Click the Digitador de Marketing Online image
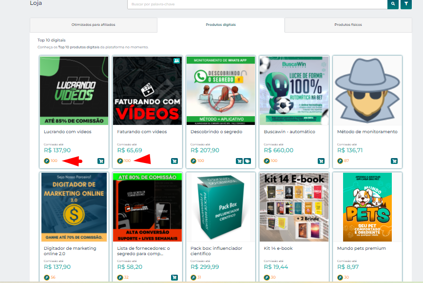This screenshot has width=423, height=283. pos(74,207)
